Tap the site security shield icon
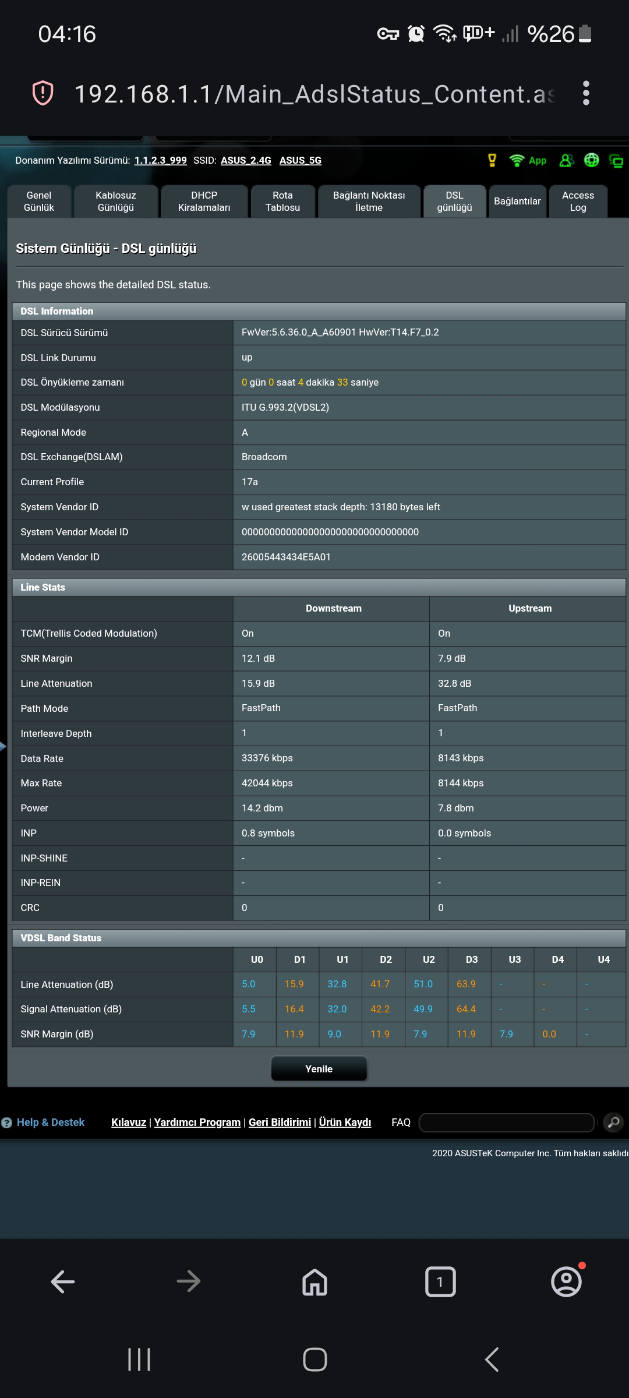629x1398 pixels. (43, 93)
